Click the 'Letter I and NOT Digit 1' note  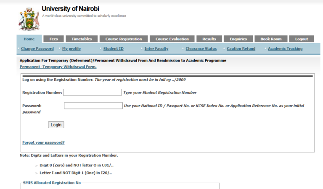click(76, 173)
